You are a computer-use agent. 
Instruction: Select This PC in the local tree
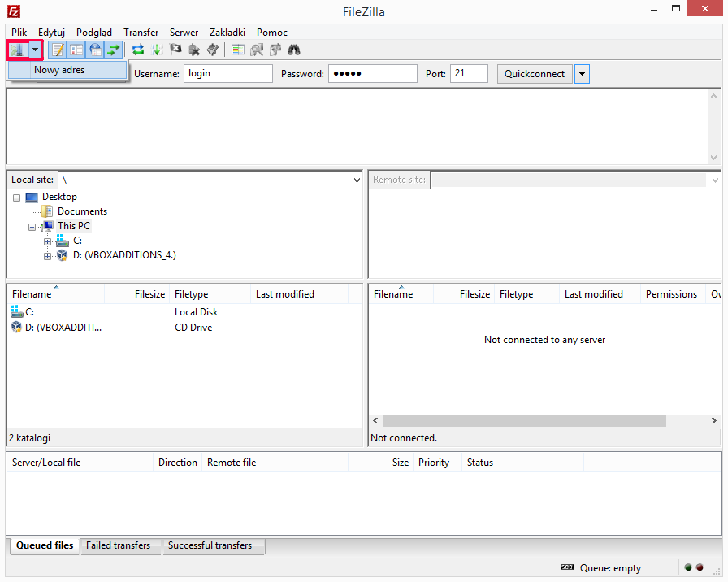click(74, 226)
